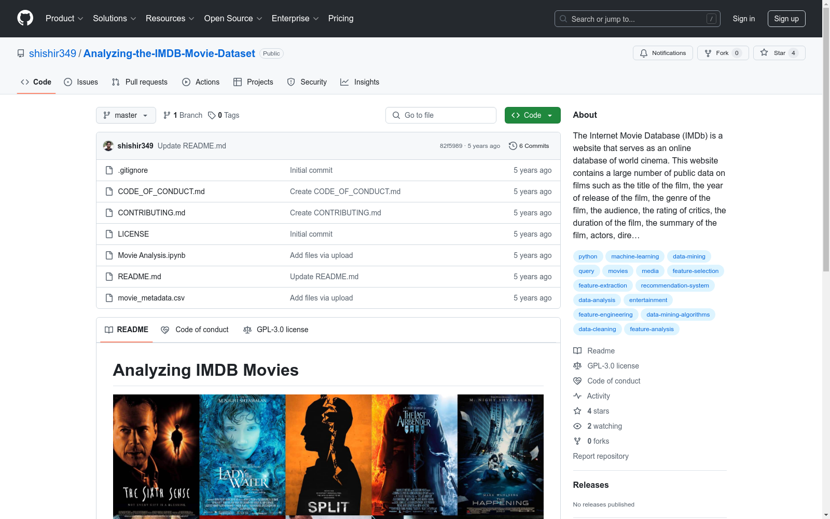Click the Report repository link
830x519 pixels.
[600, 456]
